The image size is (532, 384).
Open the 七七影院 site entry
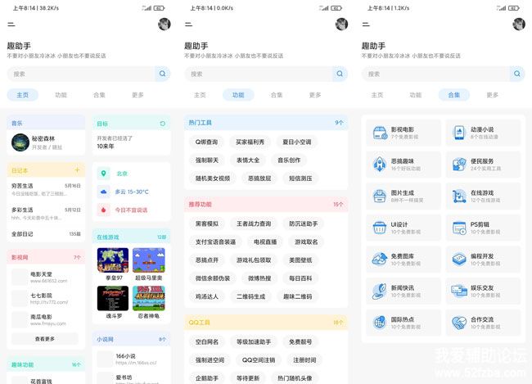point(46,299)
